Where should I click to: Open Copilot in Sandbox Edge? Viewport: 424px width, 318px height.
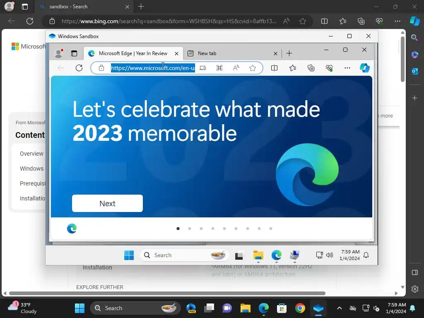(x=364, y=67)
